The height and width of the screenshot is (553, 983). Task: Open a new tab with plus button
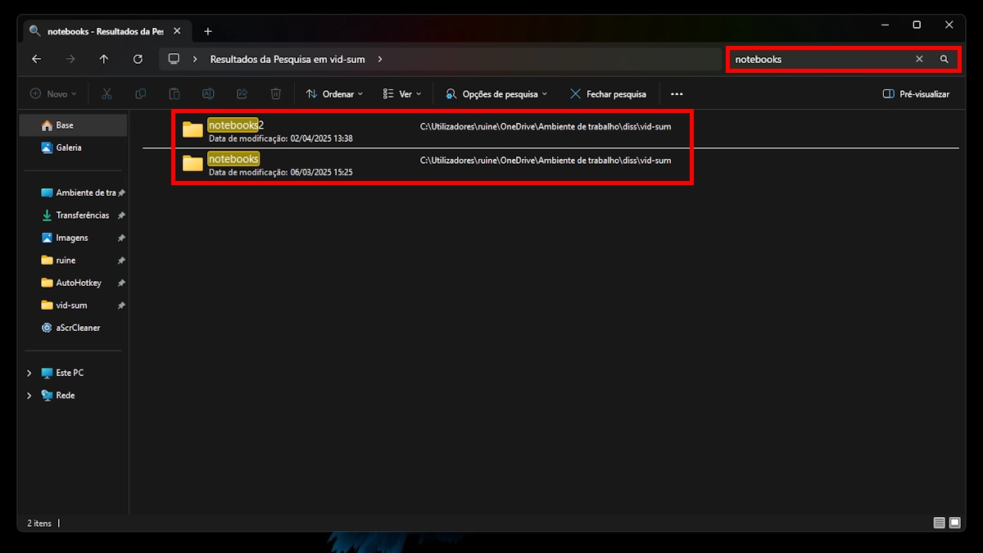208,31
